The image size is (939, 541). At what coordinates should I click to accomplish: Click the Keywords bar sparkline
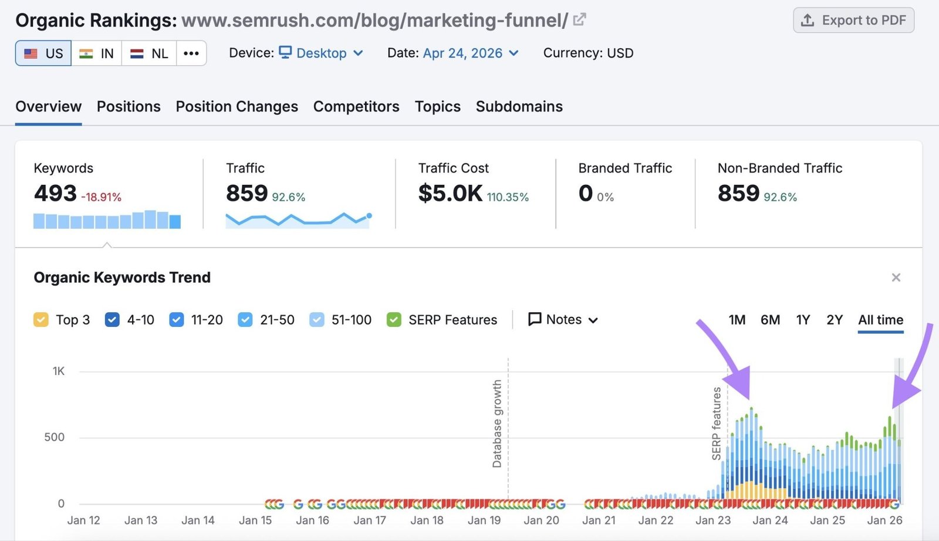click(x=107, y=219)
